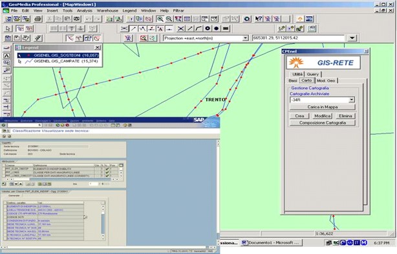Toggle GISENEL.GIS_SOSTEGNI legend entry marker

tap(28, 55)
